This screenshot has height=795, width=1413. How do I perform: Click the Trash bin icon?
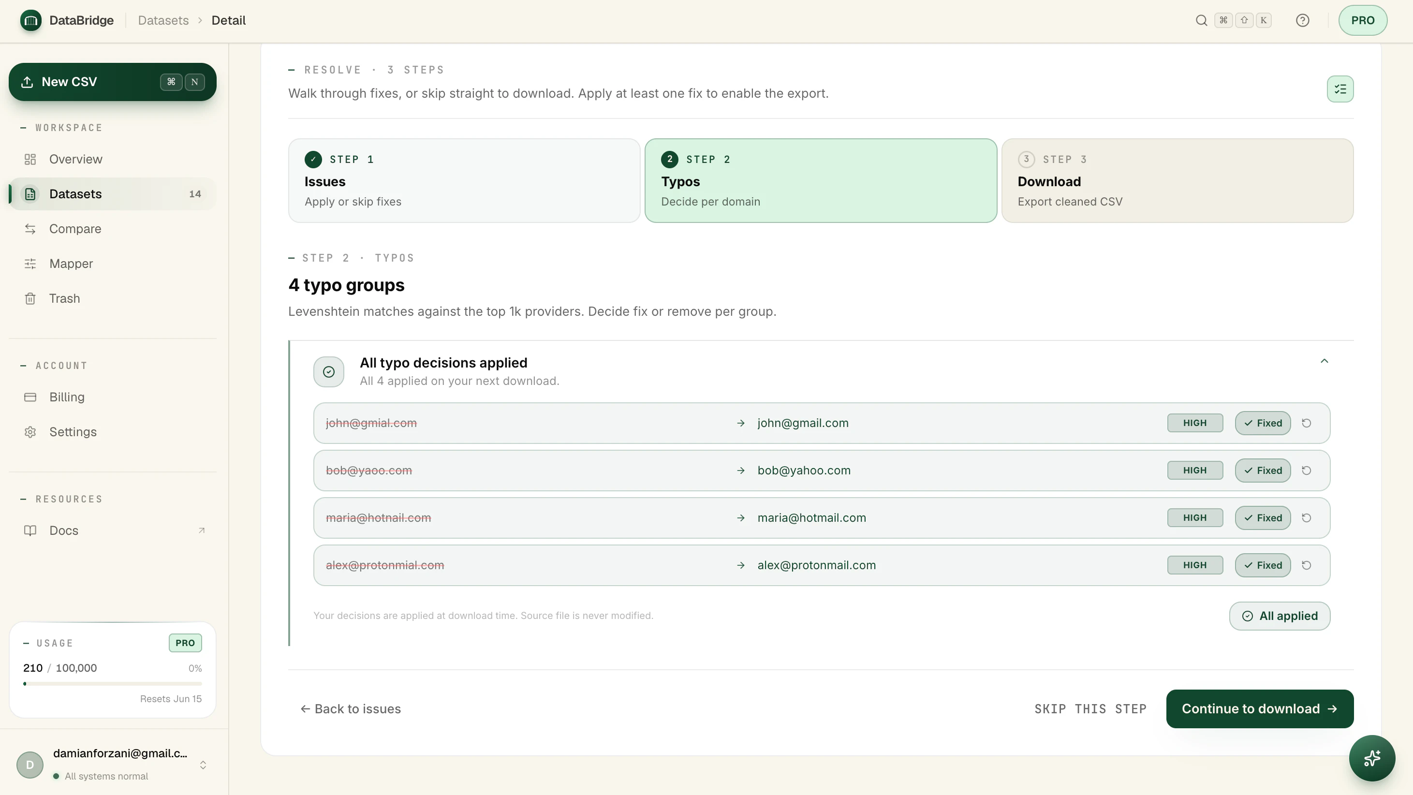click(x=30, y=298)
